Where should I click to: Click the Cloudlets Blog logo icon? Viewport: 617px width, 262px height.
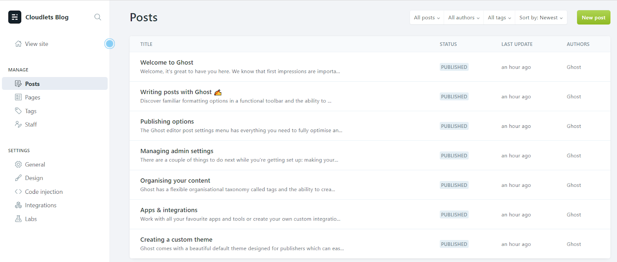point(15,17)
